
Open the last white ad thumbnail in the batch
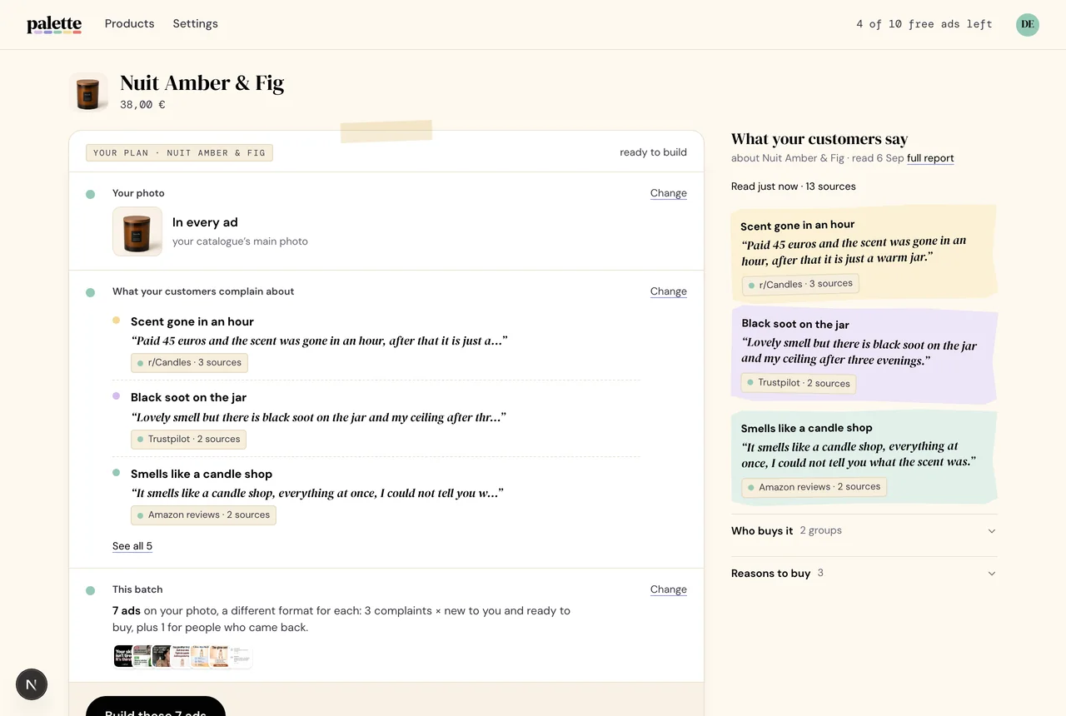click(240, 656)
